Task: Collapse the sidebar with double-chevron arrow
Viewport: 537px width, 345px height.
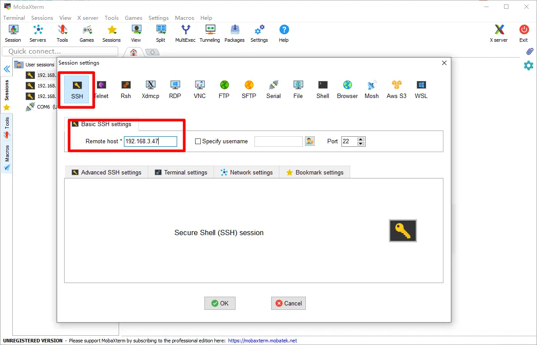Action: 7,69
